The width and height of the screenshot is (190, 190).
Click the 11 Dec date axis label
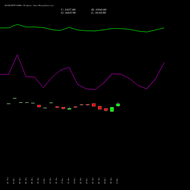pyautogui.click(x=44, y=181)
